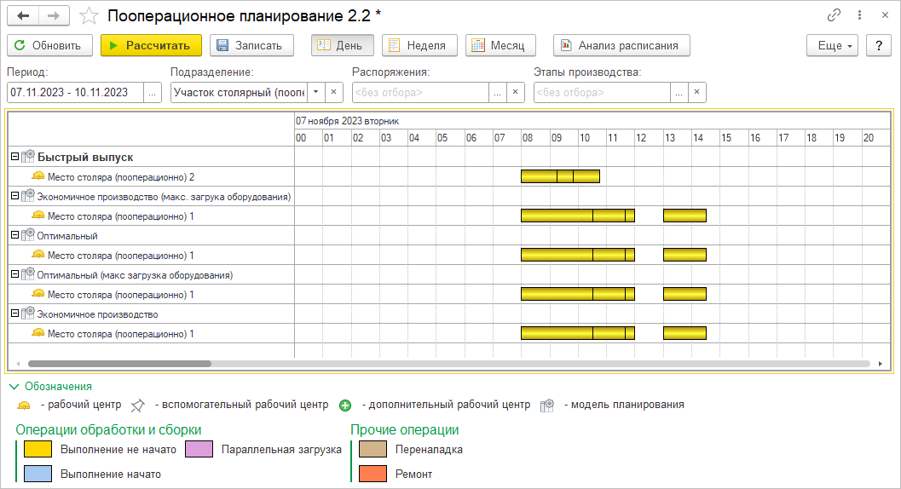Click work center icon of Место столяра 2
The image size is (901, 489).
coord(38,175)
